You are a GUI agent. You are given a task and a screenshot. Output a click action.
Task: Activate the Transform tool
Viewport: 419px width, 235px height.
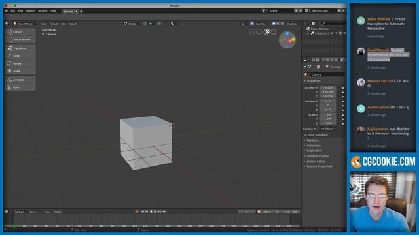click(x=20, y=48)
